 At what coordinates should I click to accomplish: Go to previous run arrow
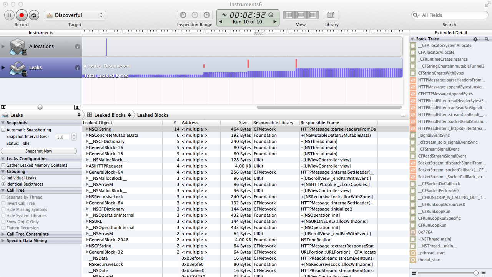(x=221, y=22)
